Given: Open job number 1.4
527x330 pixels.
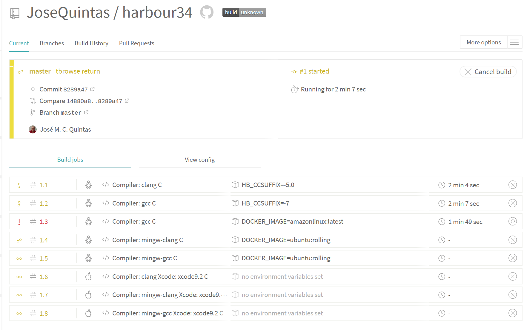Looking at the screenshot, I should [44, 240].
